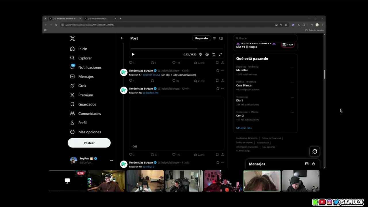Open the Más opciones sidebar entry
The image size is (368, 207).
click(85, 132)
